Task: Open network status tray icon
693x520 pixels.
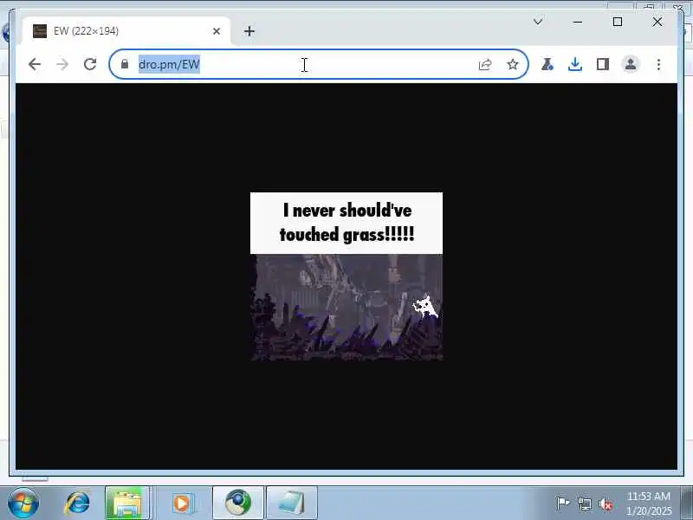Action: (584, 504)
